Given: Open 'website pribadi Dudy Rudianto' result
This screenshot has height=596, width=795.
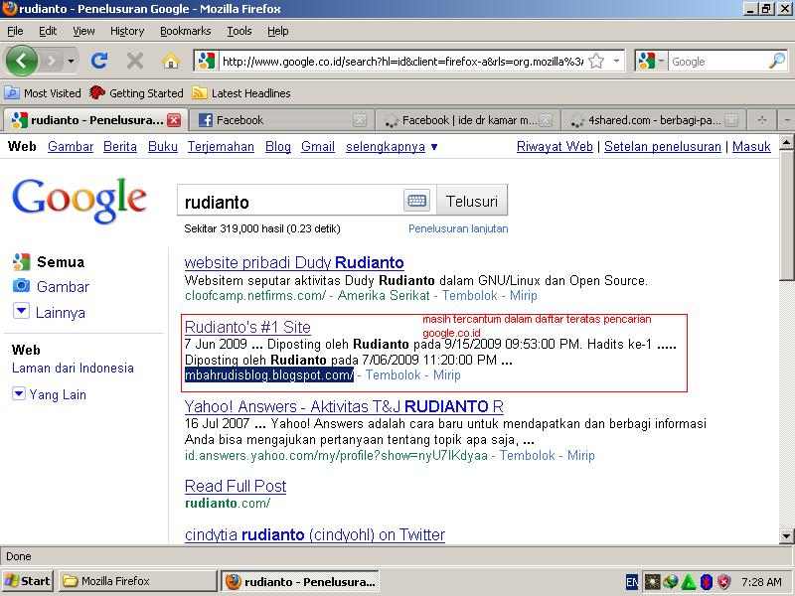Looking at the screenshot, I should click(294, 262).
